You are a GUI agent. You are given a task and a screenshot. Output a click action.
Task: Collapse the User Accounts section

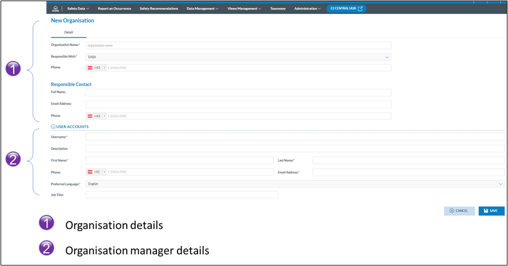click(53, 127)
